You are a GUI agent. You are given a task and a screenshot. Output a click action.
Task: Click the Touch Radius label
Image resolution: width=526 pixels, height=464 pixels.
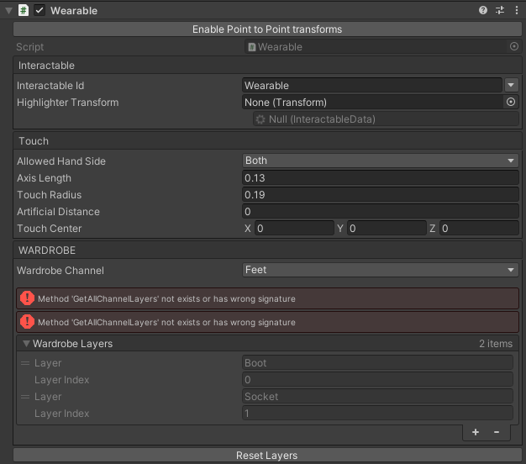49,194
